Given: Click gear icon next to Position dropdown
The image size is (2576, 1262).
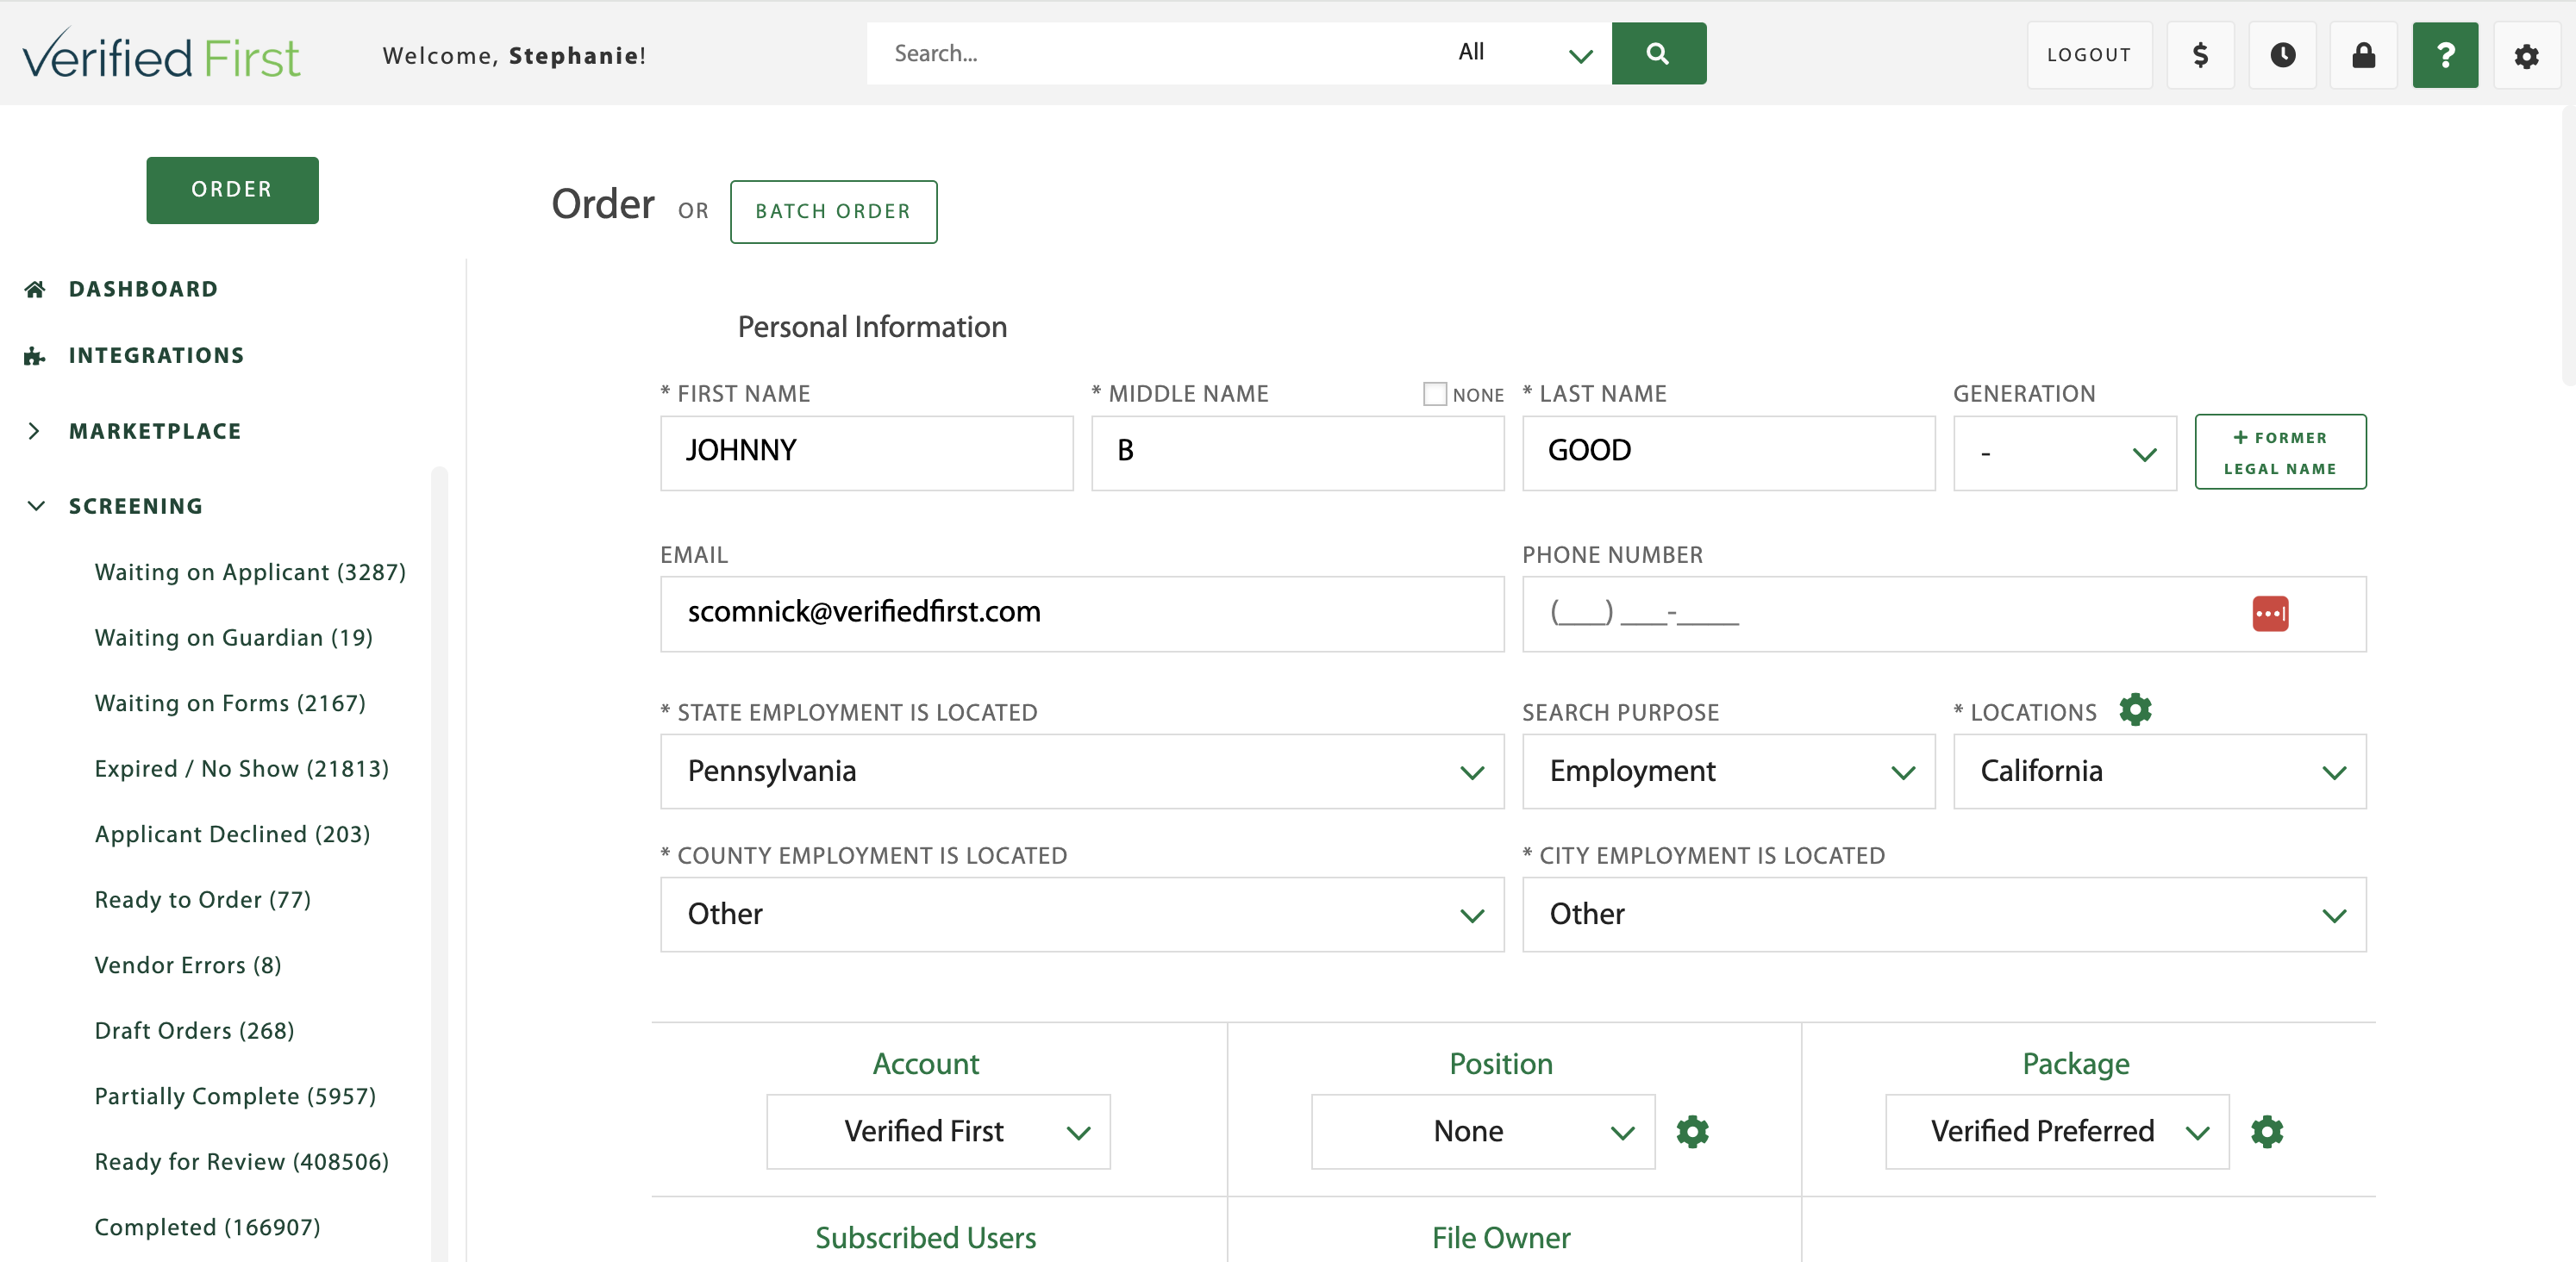Looking at the screenshot, I should pyautogui.click(x=1692, y=1131).
